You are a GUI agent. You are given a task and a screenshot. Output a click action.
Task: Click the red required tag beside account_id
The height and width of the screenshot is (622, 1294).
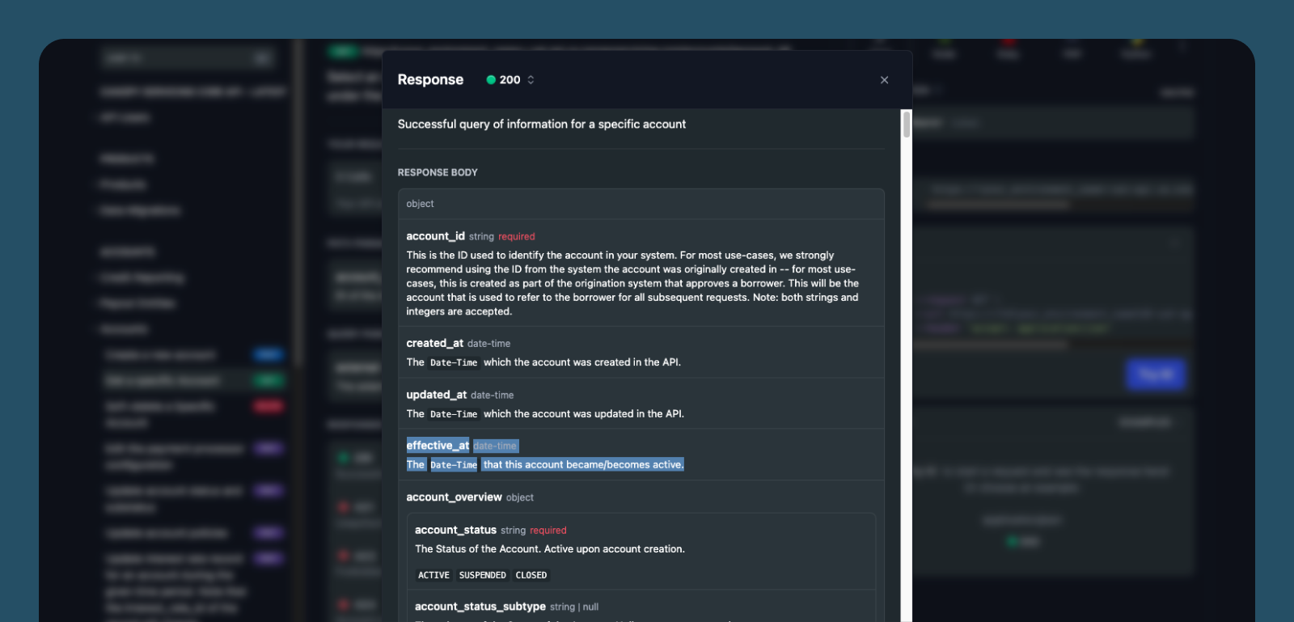(x=517, y=237)
